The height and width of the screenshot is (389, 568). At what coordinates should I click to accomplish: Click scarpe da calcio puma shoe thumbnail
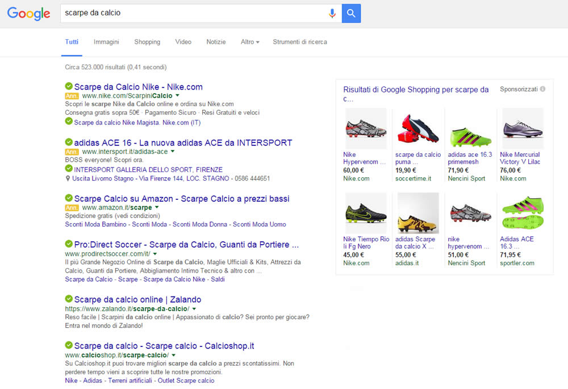(418, 128)
